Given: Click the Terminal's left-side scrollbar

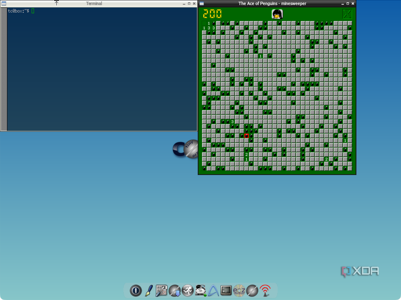Looking at the screenshot, I should (x=4, y=69).
